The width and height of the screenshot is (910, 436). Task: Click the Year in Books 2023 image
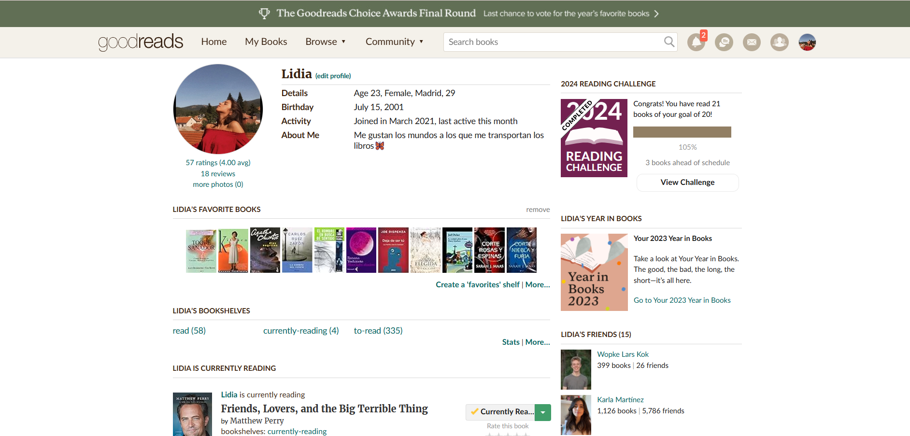click(x=594, y=272)
